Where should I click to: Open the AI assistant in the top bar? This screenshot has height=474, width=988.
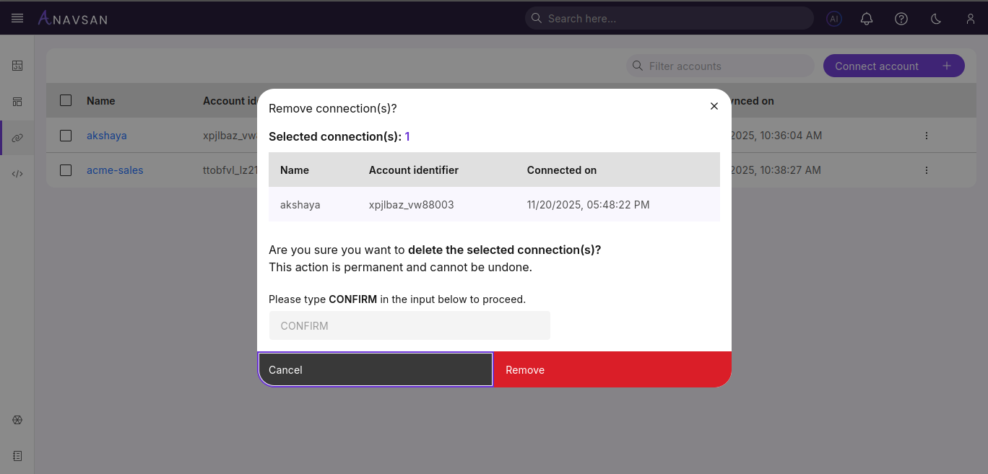[833, 19]
